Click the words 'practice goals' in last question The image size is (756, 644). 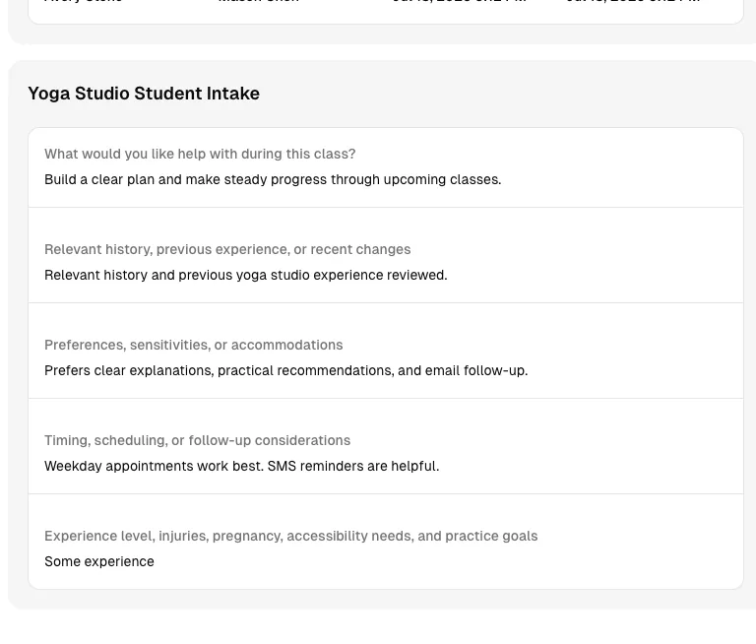click(491, 536)
